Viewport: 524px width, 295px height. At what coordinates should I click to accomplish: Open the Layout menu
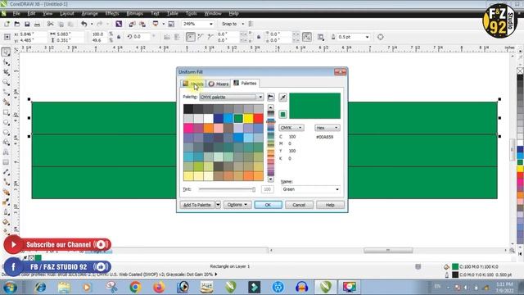click(67, 13)
